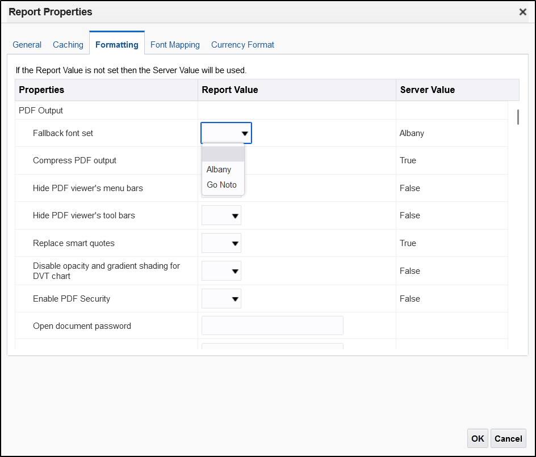Choose Go Noto from the font list
536x457 pixels.
(x=221, y=185)
